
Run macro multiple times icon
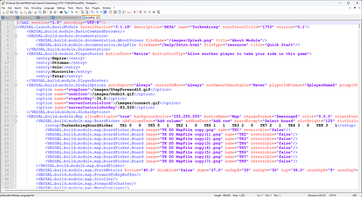[x=154, y=12]
